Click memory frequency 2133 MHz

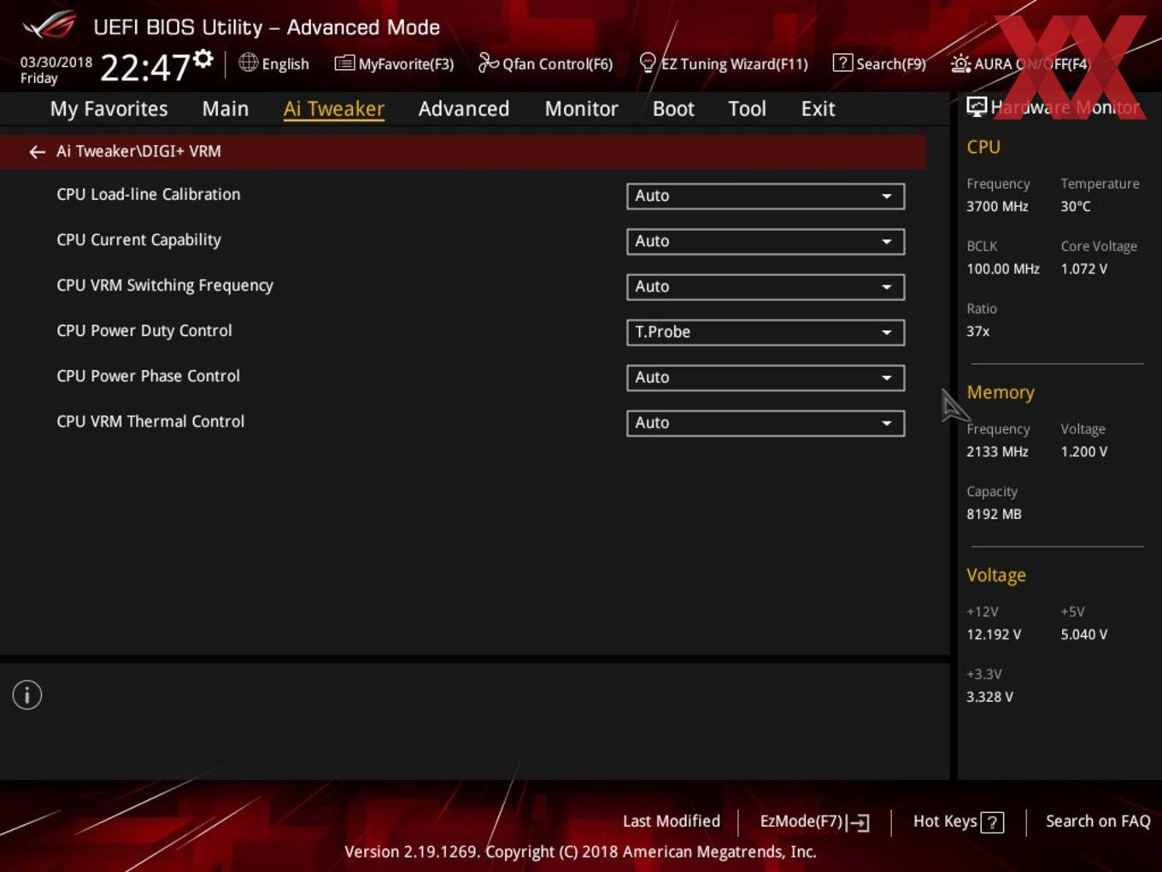997,452
